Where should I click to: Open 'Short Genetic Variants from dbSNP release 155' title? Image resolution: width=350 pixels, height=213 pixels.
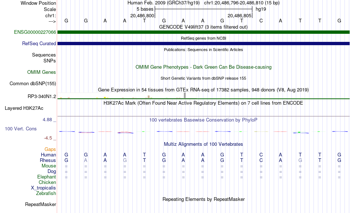click(203, 78)
